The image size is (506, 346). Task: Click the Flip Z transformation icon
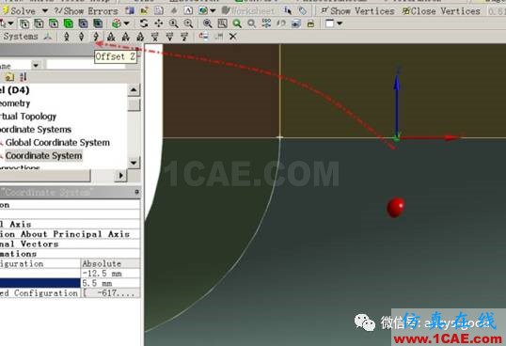click(184, 37)
